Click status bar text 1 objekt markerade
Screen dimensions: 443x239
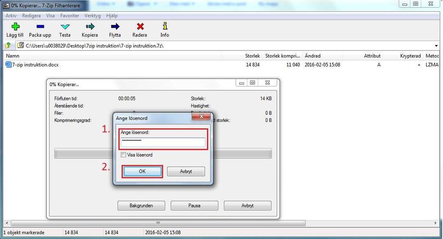(x=24, y=233)
